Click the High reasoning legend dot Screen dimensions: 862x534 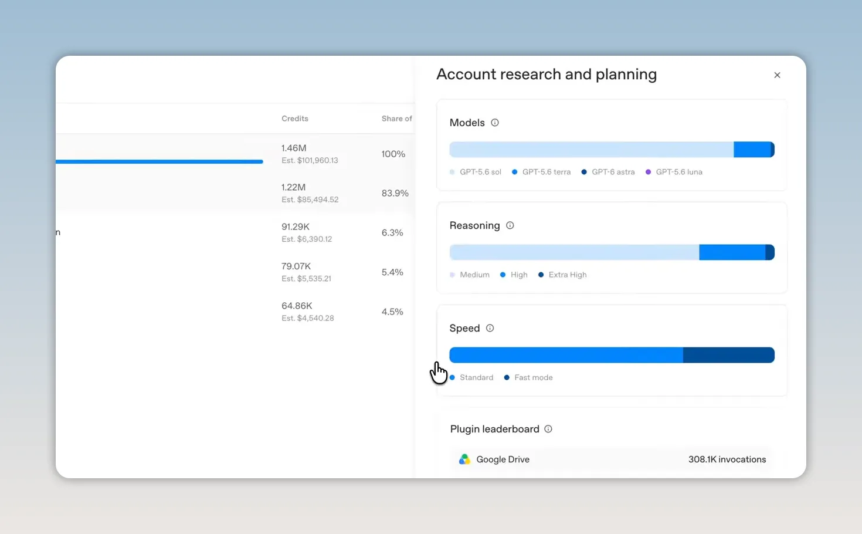tap(503, 275)
